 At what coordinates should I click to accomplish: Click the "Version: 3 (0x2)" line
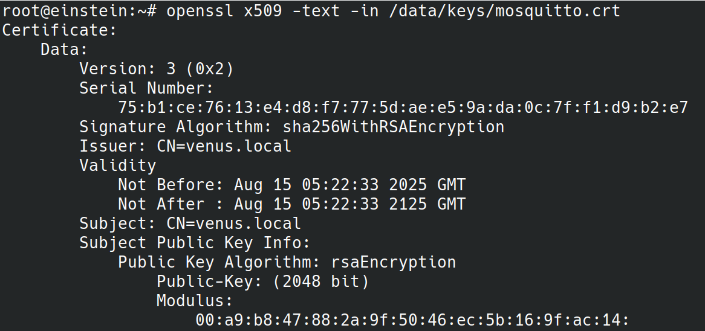(157, 69)
